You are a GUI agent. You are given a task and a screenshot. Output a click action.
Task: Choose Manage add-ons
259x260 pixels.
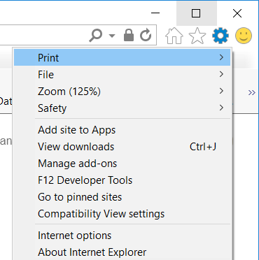click(122, 164)
